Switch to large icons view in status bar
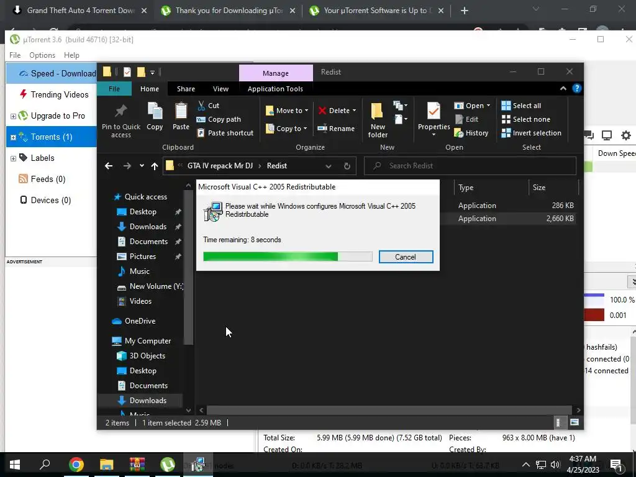The height and width of the screenshot is (477, 636). pos(575,422)
